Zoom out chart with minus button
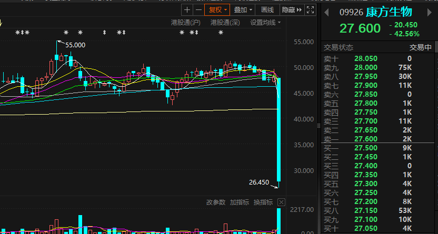438x234 pixels. [x=198, y=10]
